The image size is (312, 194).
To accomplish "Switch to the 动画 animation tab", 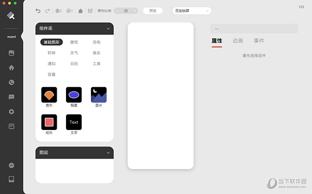I will [238, 41].
